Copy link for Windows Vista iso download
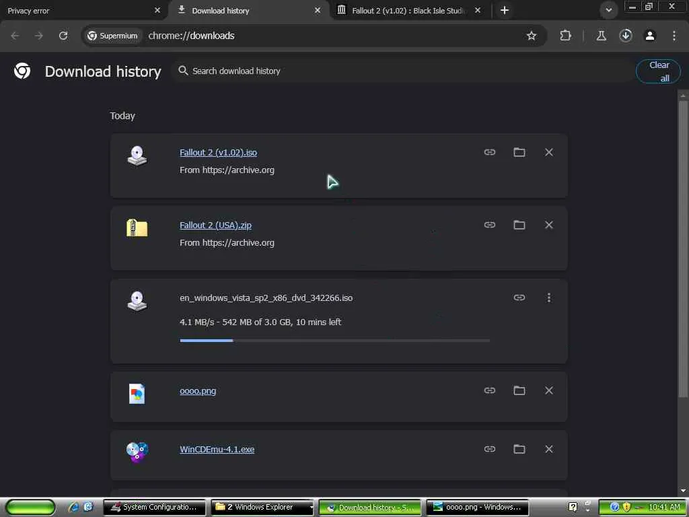 [x=519, y=298]
